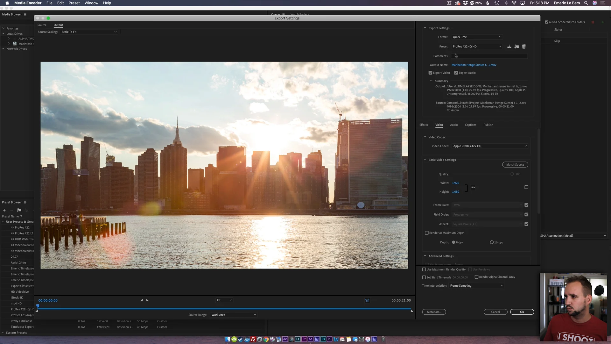Click the Cancel button
Screen dimensions: 611x344
[x=495, y=312]
